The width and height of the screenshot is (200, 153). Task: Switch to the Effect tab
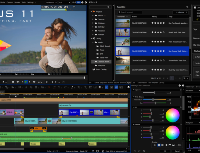[x=97, y=83]
